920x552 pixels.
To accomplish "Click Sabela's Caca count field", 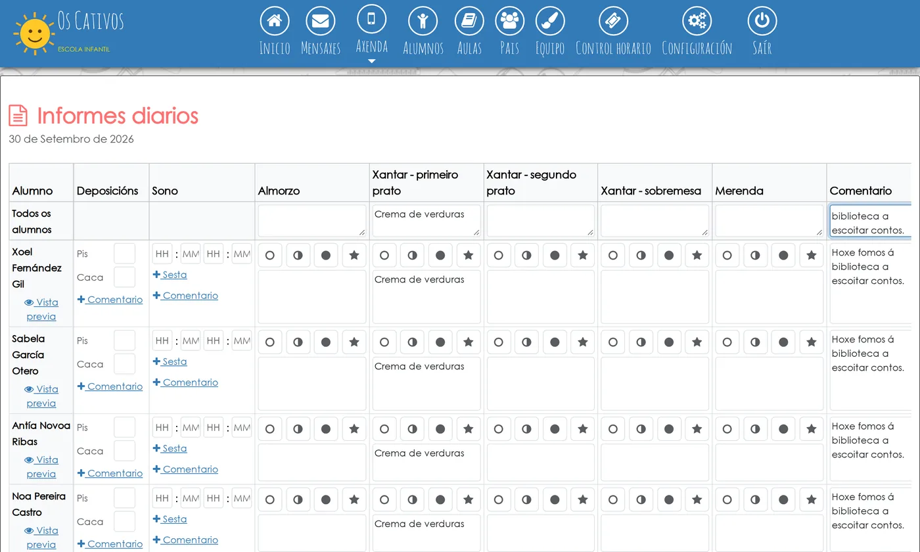I will 124,364.
